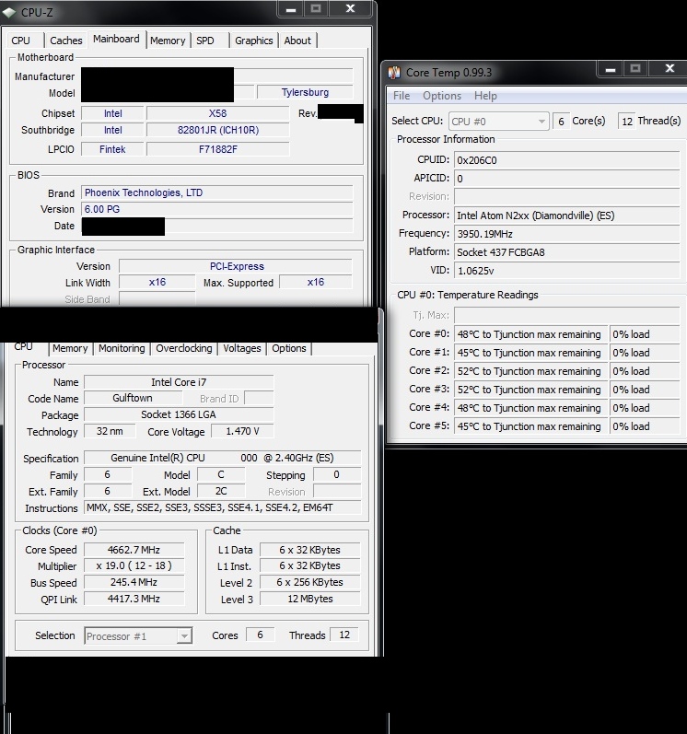Open the File menu in Core Temp
This screenshot has height=734, width=687.
click(x=402, y=96)
